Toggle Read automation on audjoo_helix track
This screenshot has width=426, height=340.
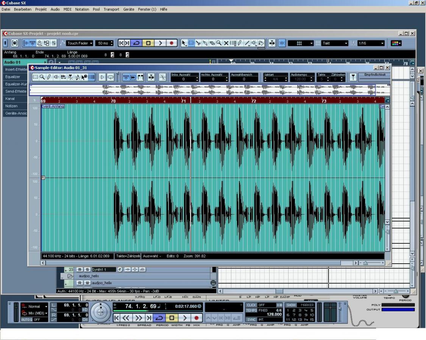(80, 283)
